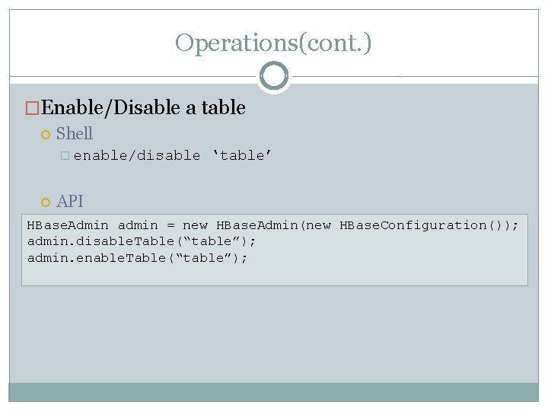
Task: Click the admin.disableTable code line
Action: [x=142, y=241]
